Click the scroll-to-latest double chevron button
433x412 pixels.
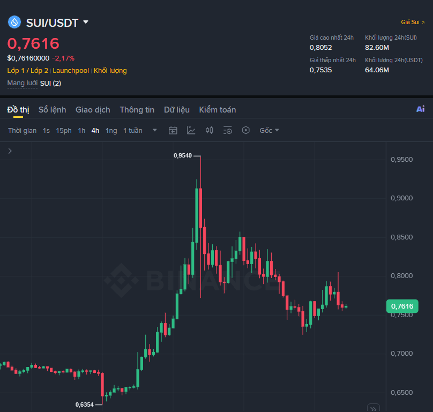pos(374,408)
